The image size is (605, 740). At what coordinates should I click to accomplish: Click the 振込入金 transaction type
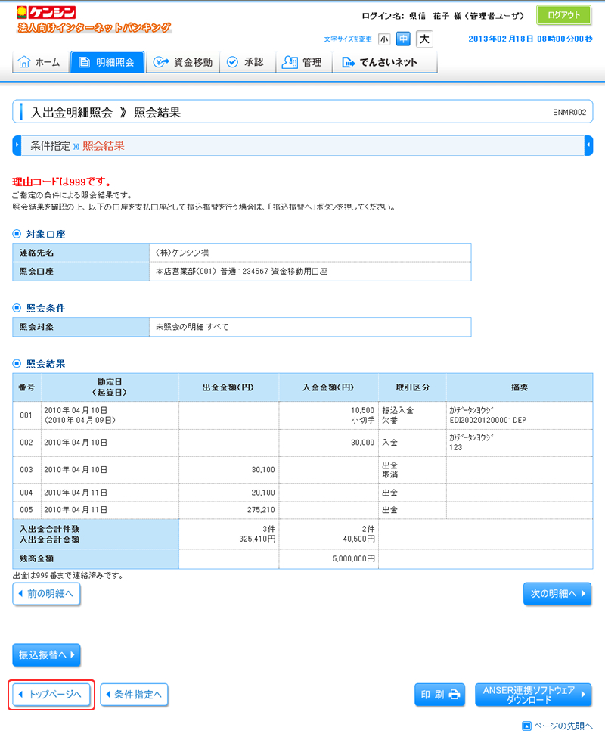click(x=398, y=411)
